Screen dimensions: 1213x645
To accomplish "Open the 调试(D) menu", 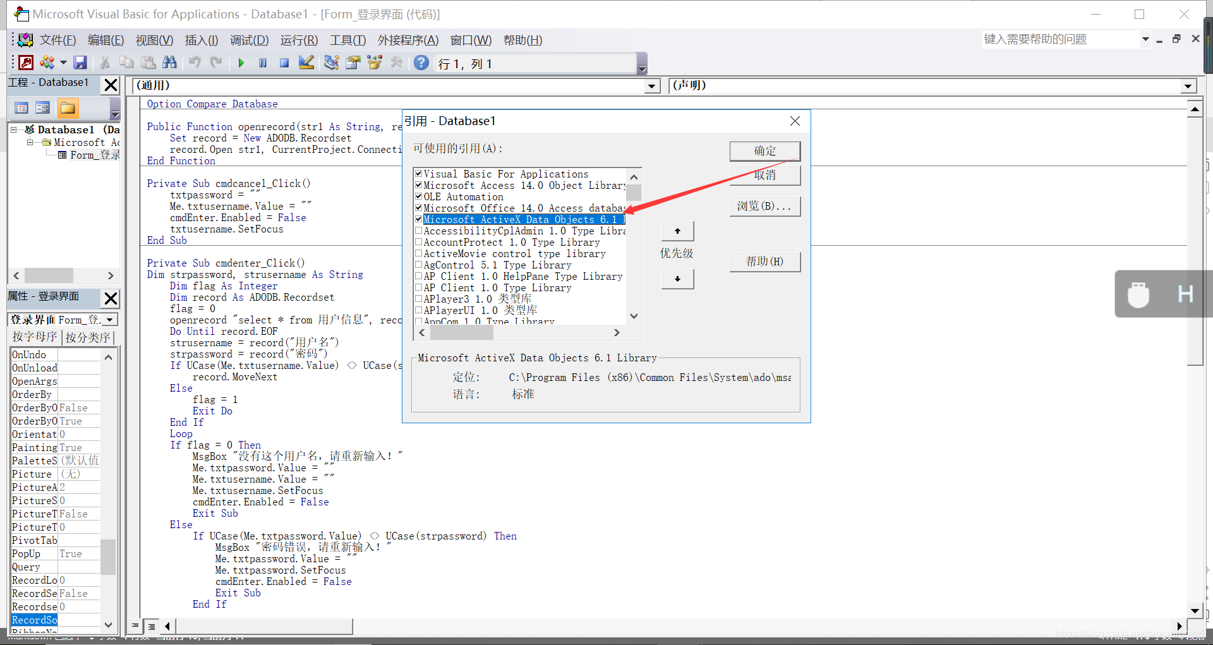I will 249,40.
